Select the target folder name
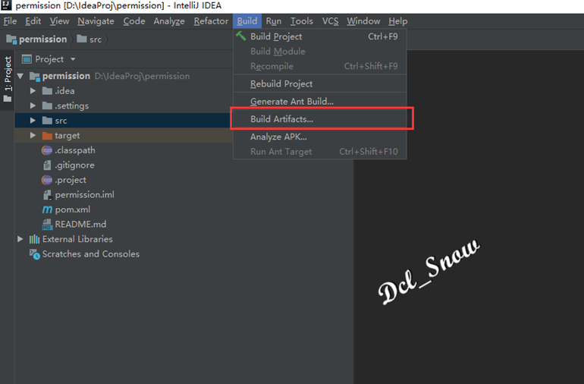 67,136
